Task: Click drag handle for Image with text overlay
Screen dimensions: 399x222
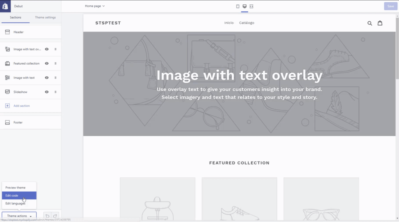Action: click(x=55, y=49)
